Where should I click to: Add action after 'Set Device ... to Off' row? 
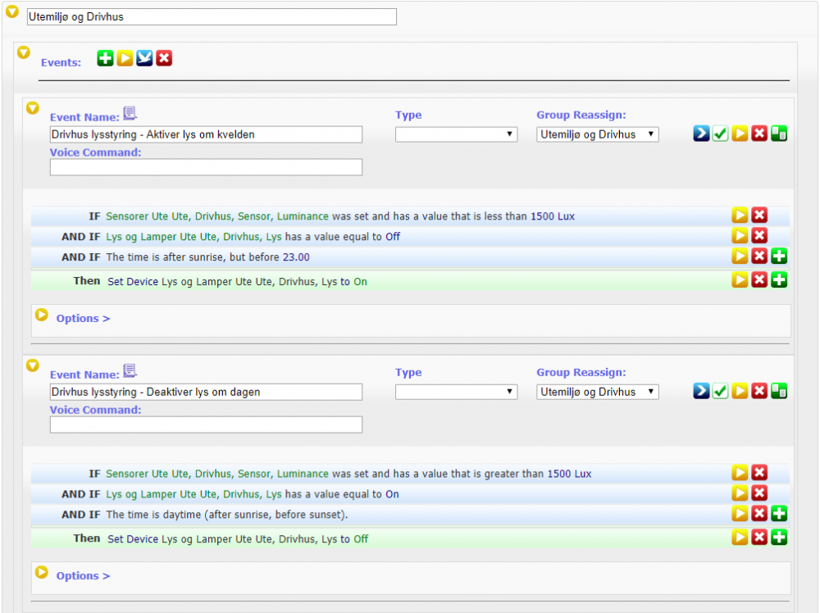pos(779,538)
